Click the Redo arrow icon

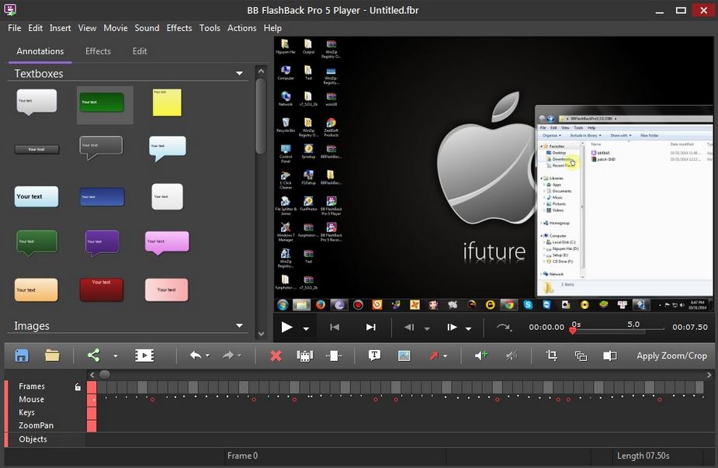[227, 355]
